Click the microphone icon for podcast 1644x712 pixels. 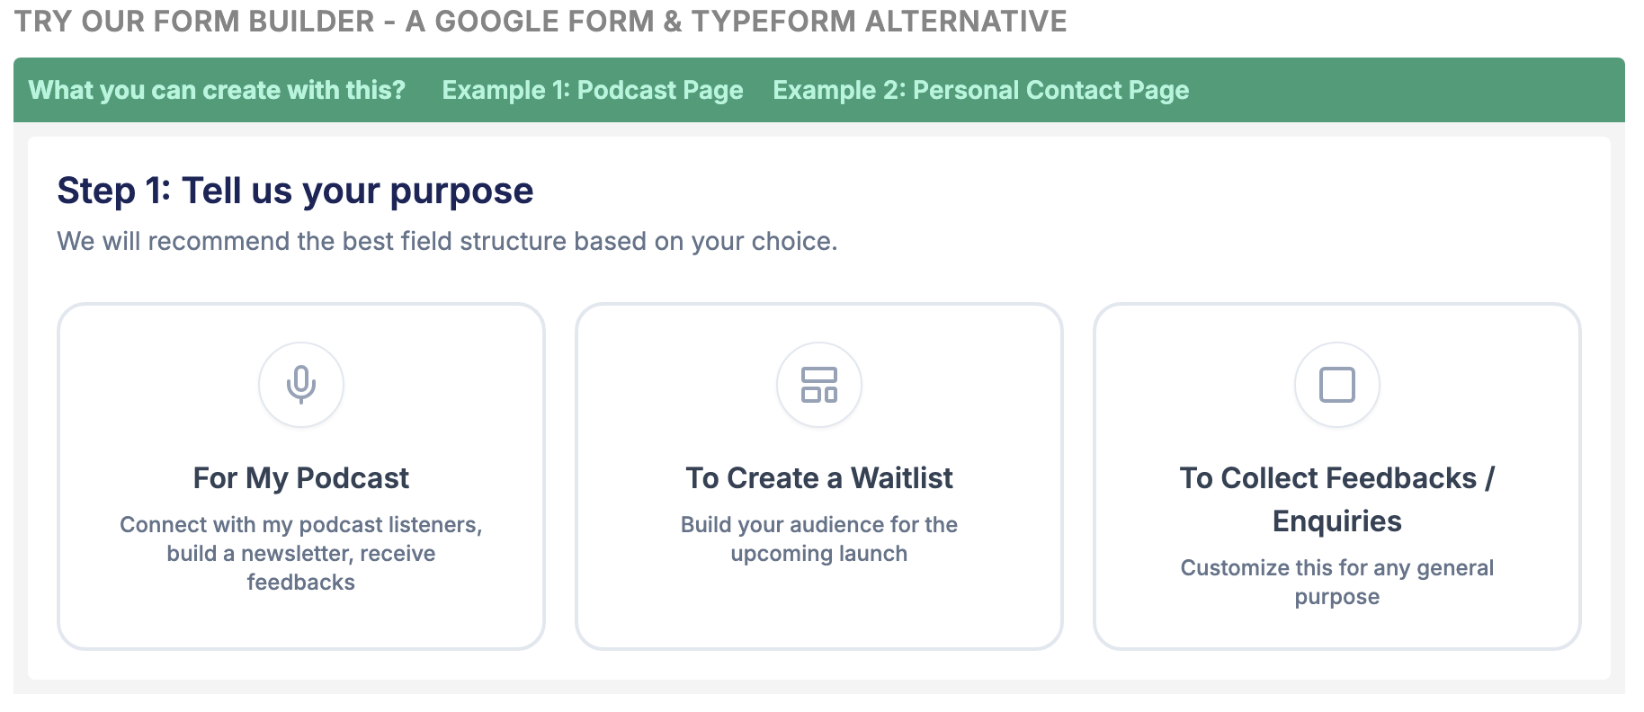(x=301, y=385)
